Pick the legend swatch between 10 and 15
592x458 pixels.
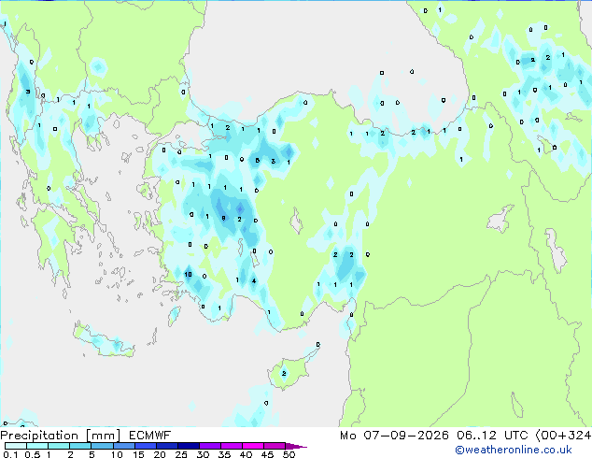click(x=123, y=446)
